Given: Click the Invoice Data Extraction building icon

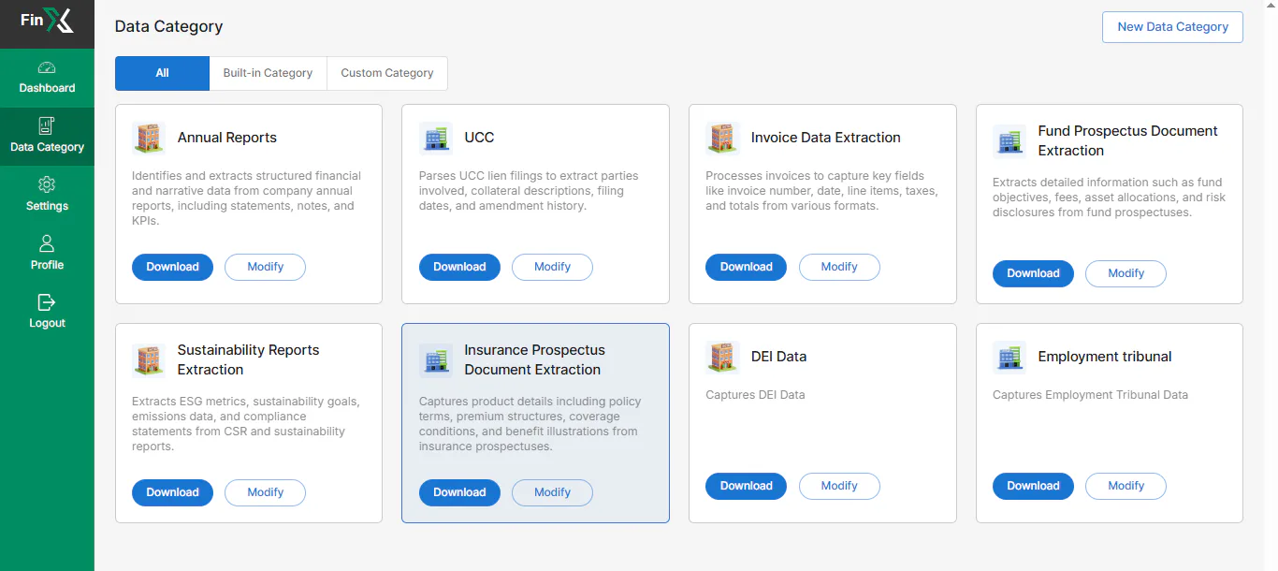Looking at the screenshot, I should coord(722,138).
